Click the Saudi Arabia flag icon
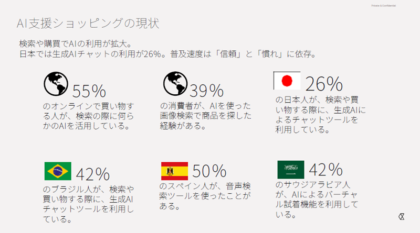The width and height of the screenshot is (420, 233). (x=290, y=170)
